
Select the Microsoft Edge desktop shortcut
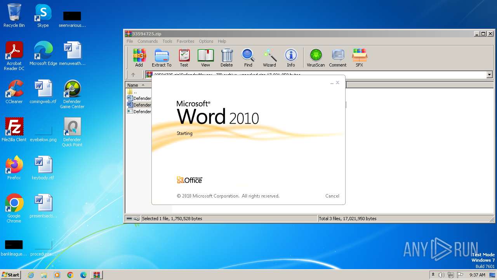click(43, 54)
